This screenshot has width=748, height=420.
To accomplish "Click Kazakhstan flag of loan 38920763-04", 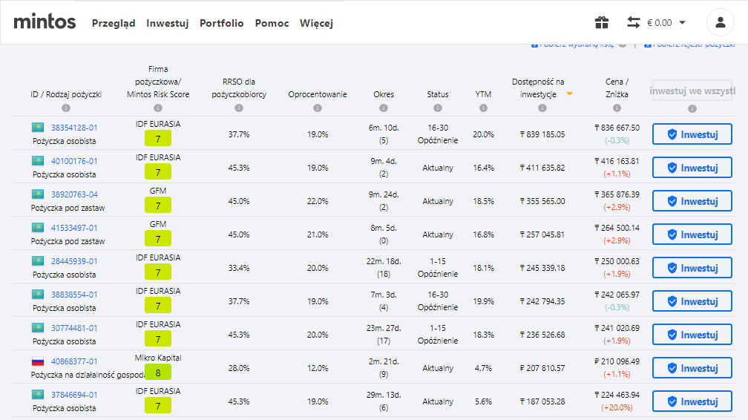I will click(x=38, y=194).
